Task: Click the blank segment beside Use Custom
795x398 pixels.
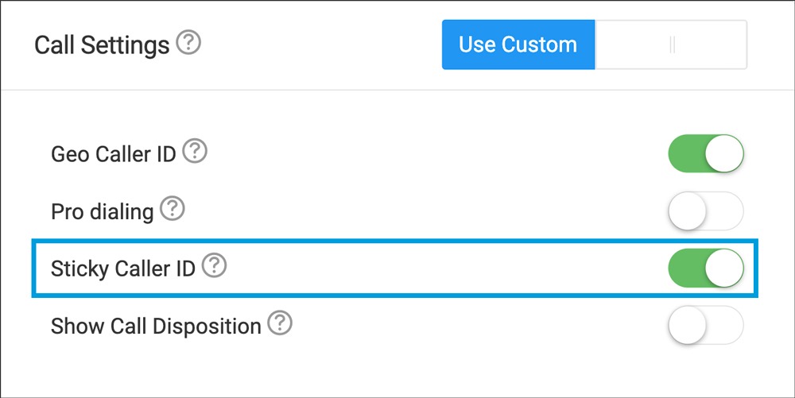Action: click(672, 45)
